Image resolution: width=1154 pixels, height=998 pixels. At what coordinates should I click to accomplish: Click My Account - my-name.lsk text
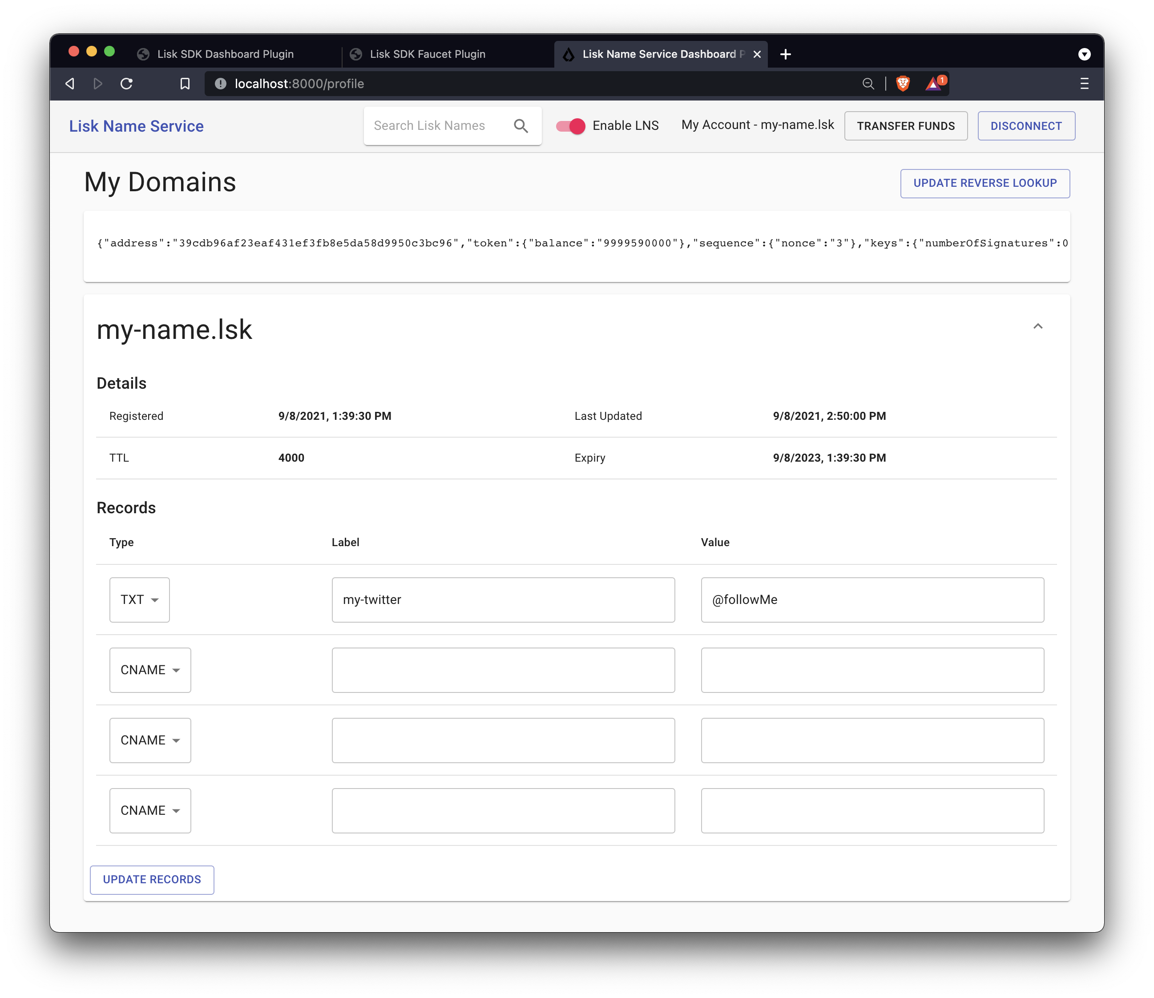click(x=758, y=125)
